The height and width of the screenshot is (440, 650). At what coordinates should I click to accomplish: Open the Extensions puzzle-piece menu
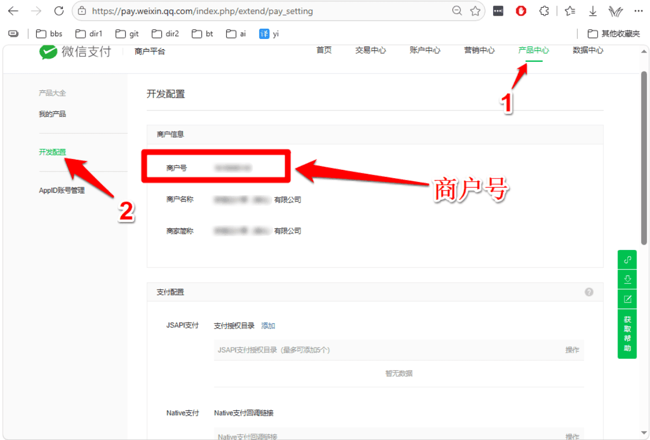[544, 11]
